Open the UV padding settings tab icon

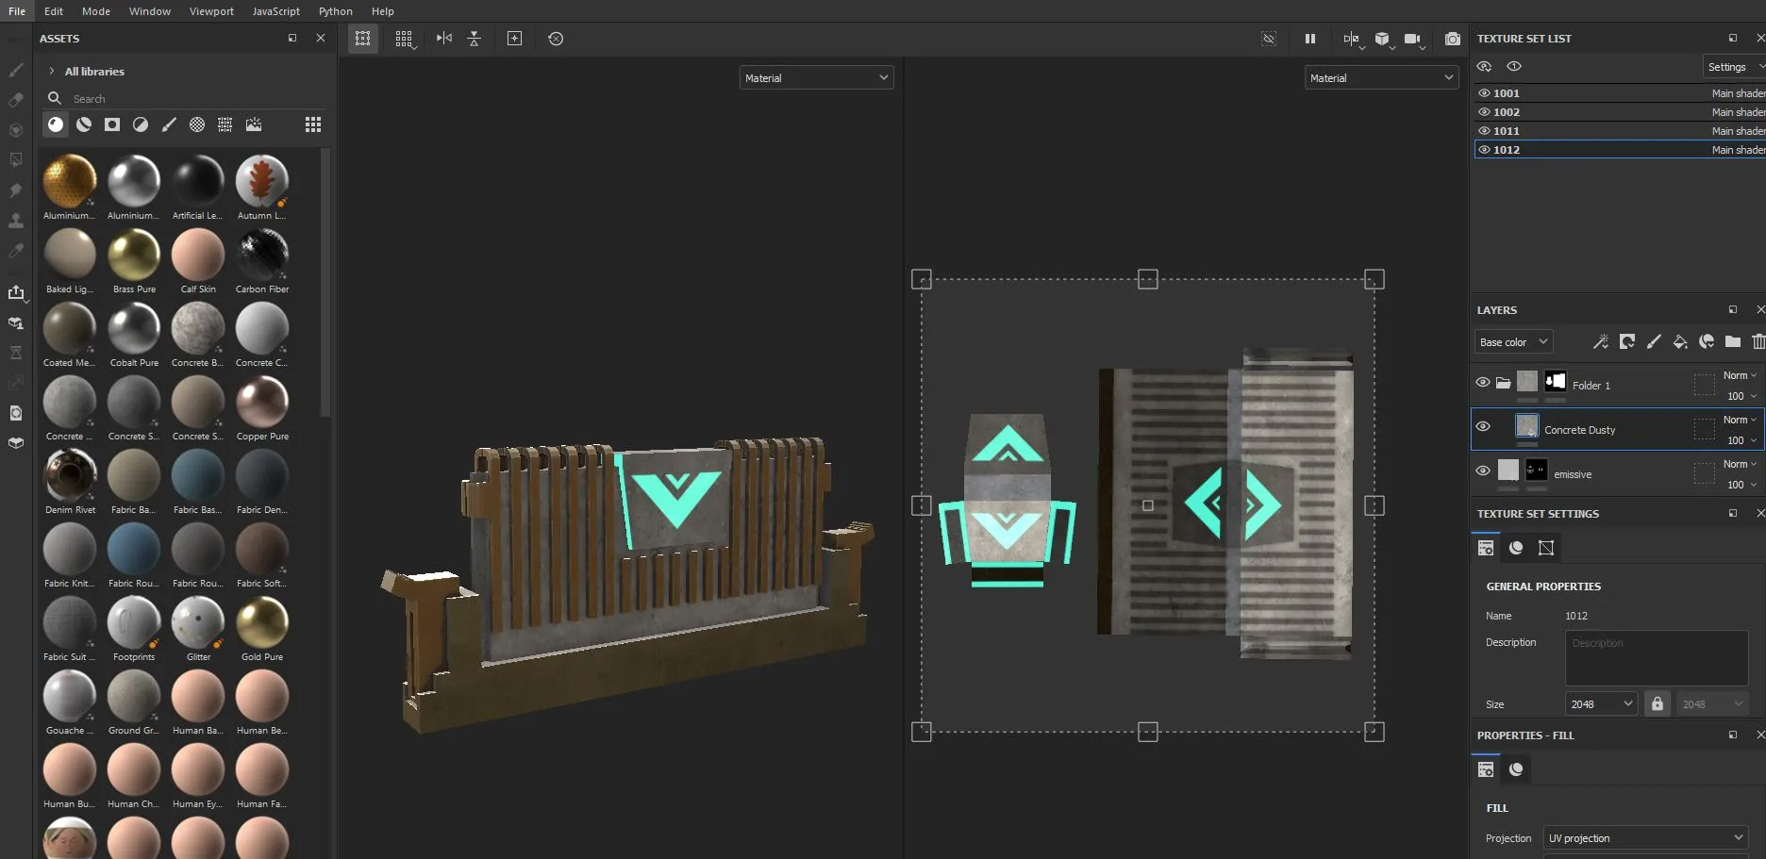click(x=1546, y=548)
